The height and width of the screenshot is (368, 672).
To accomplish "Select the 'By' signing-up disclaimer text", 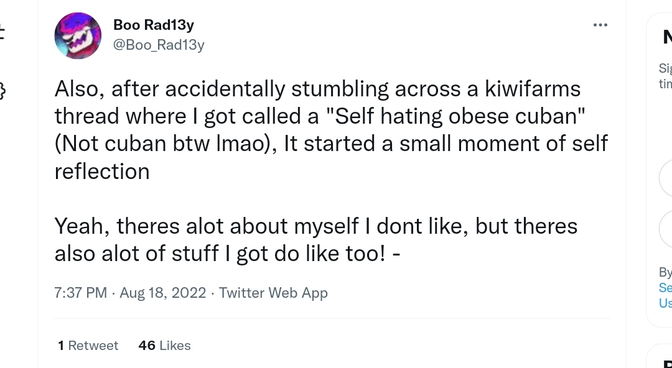I will [665, 272].
